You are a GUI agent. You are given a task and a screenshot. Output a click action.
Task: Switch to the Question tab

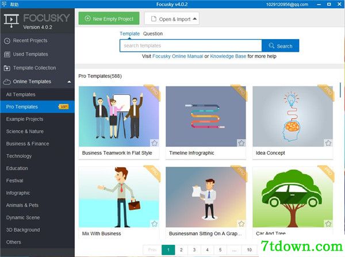pos(153,34)
